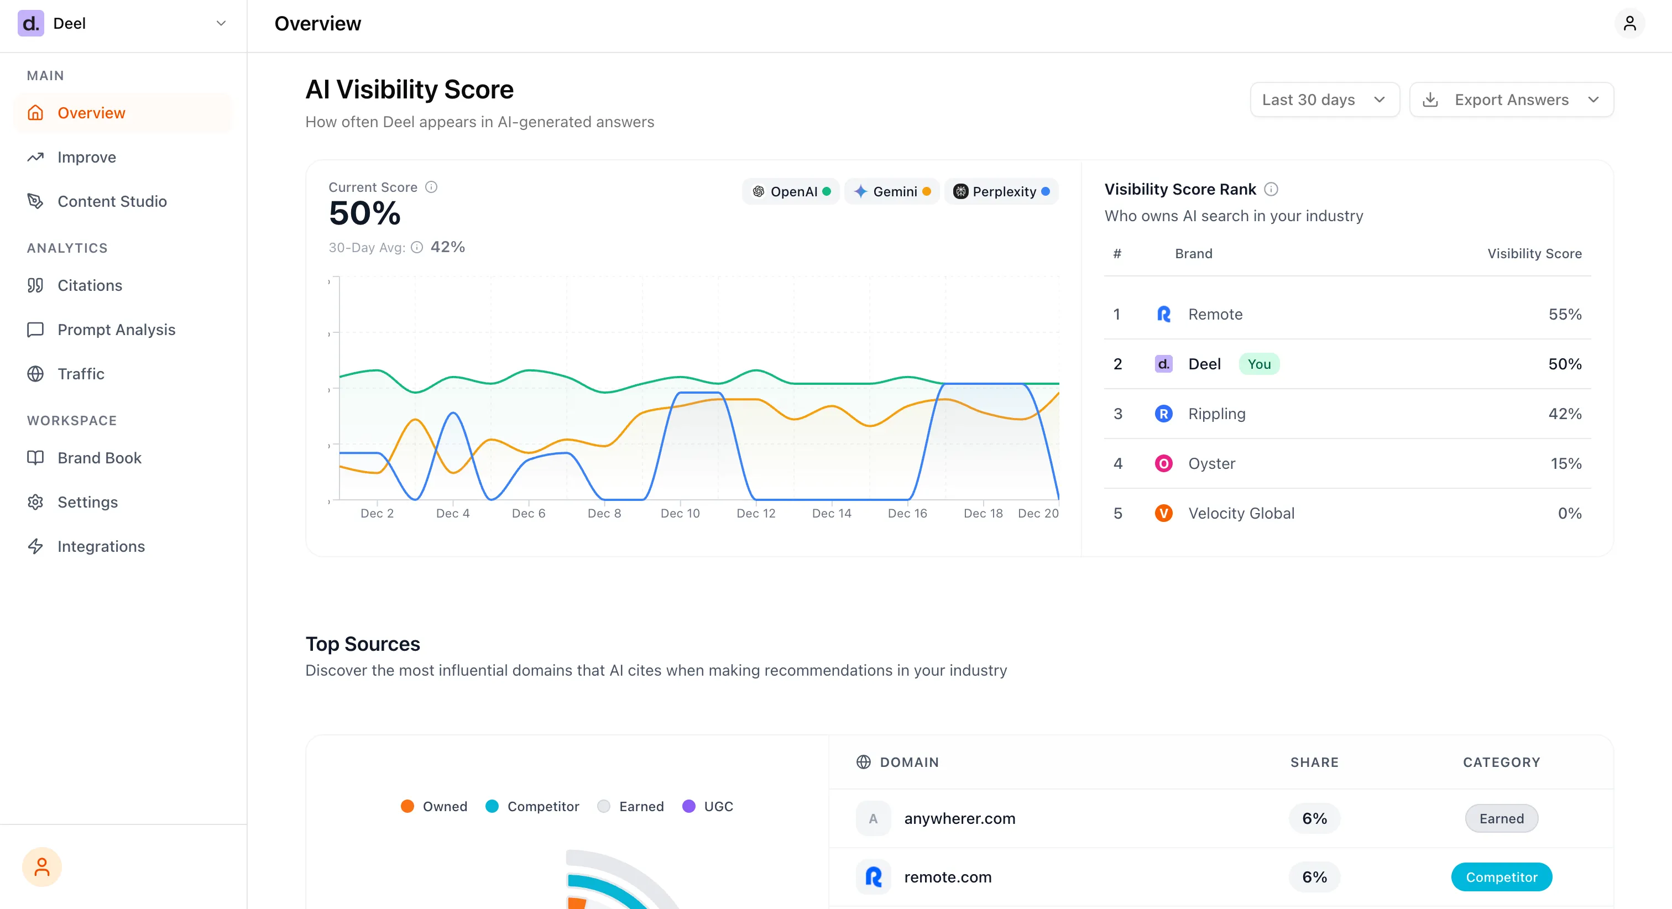
Task: Open Settings from the sidebar
Action: point(87,502)
